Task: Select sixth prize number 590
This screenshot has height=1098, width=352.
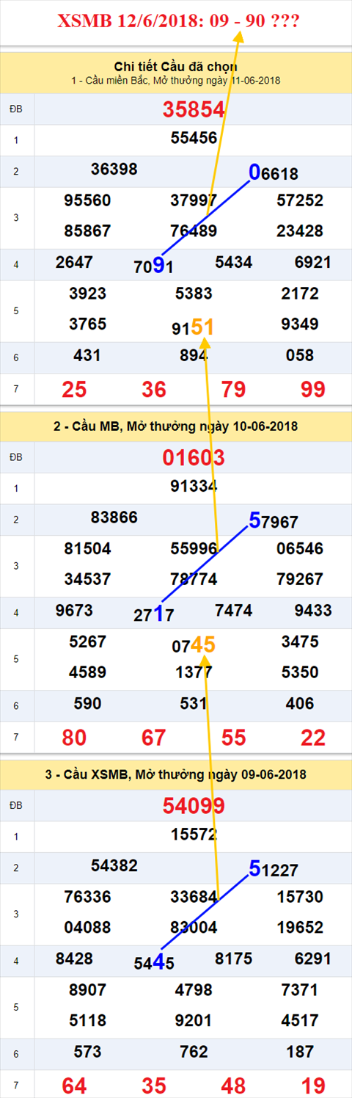Action: [87, 704]
